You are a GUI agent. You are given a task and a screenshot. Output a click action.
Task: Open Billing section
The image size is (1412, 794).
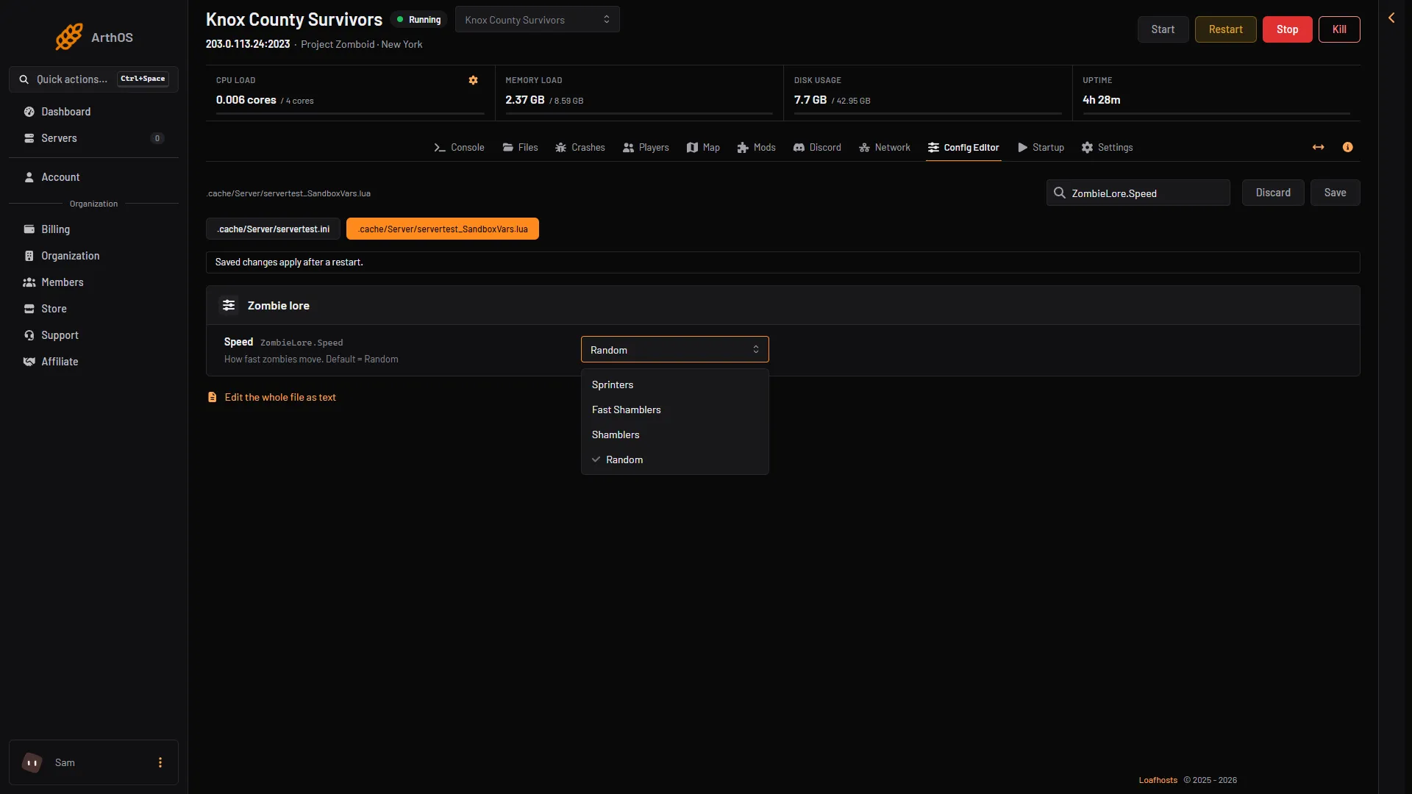point(93,229)
